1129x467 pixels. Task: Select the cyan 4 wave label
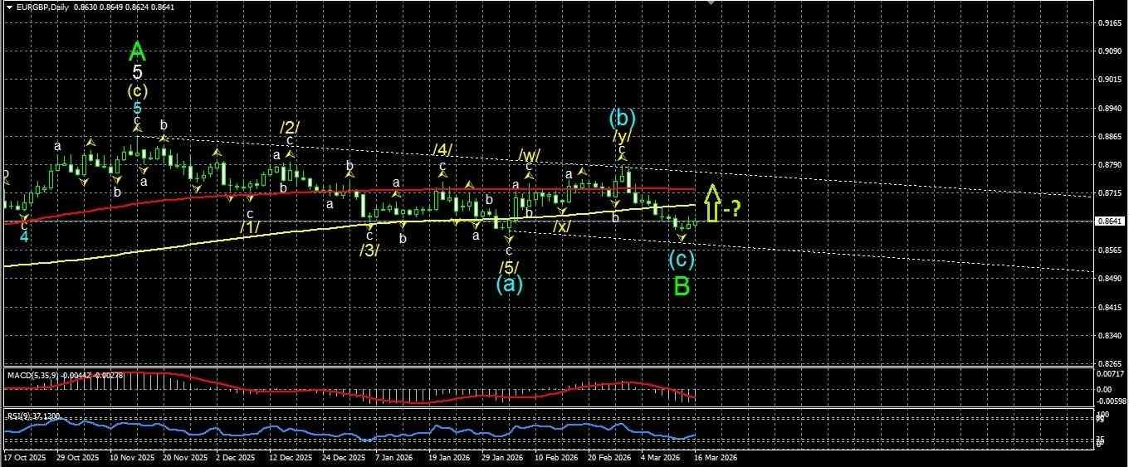pyautogui.click(x=25, y=236)
